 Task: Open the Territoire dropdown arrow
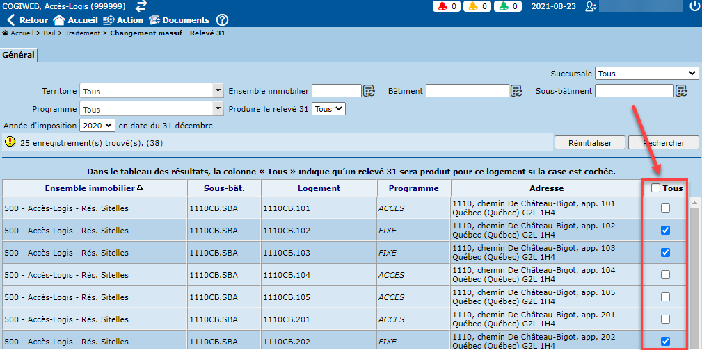coord(217,91)
